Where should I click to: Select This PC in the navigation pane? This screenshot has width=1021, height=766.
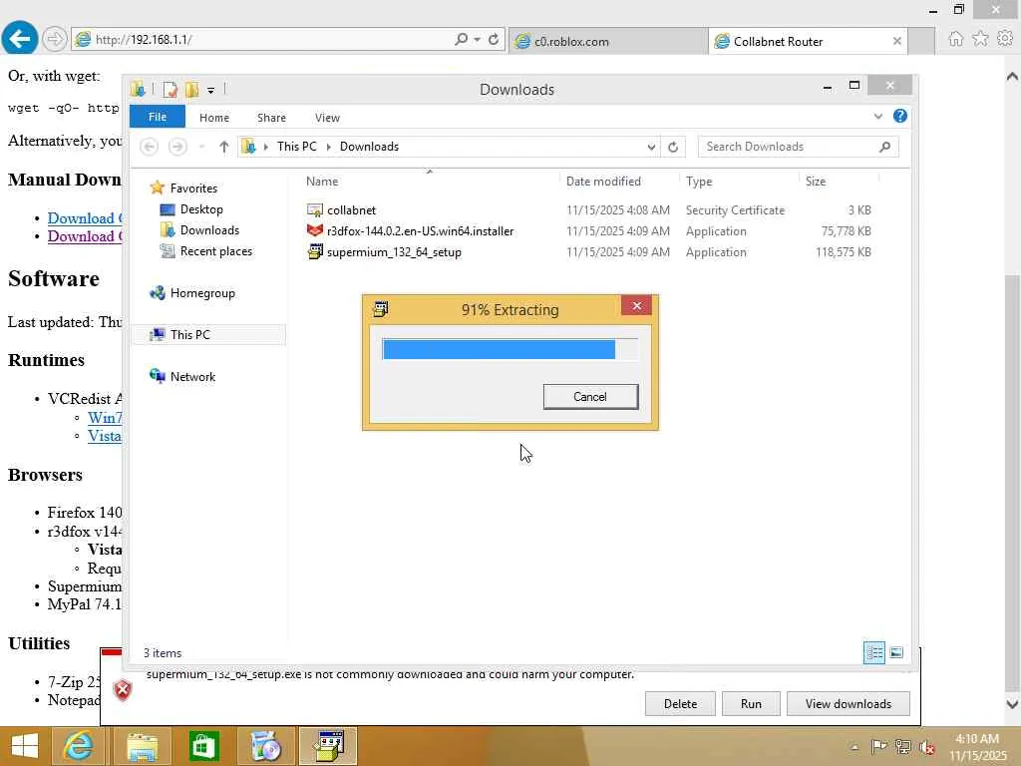208,335
